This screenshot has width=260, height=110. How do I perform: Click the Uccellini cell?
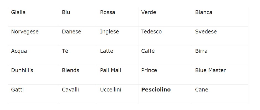click(x=117, y=94)
